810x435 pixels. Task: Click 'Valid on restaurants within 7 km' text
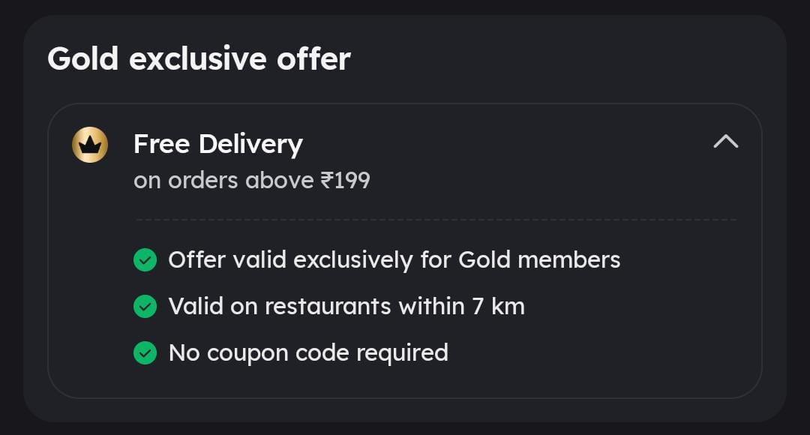[x=346, y=306]
